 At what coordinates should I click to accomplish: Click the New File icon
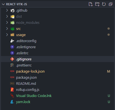(x=91, y=4)
